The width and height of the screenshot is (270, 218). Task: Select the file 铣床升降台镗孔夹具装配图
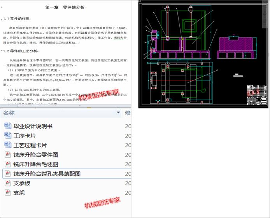tap(47, 174)
